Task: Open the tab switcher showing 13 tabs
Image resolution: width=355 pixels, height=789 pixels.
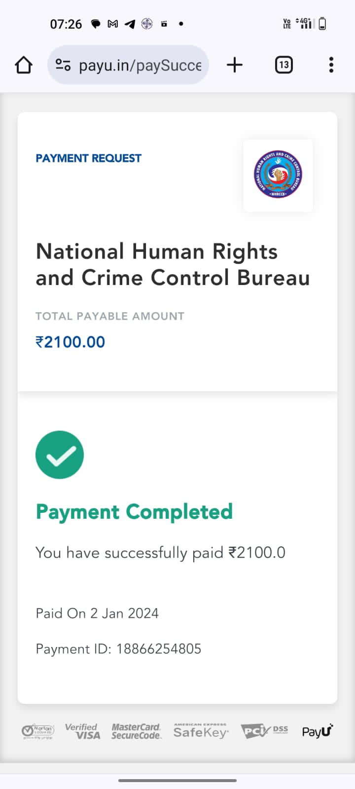Action: click(x=284, y=65)
